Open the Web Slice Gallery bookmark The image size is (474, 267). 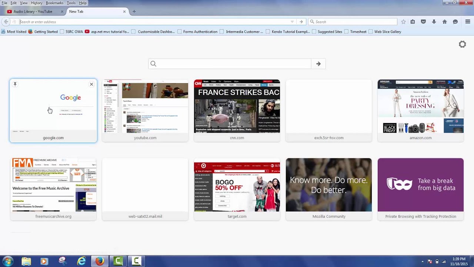click(384, 32)
